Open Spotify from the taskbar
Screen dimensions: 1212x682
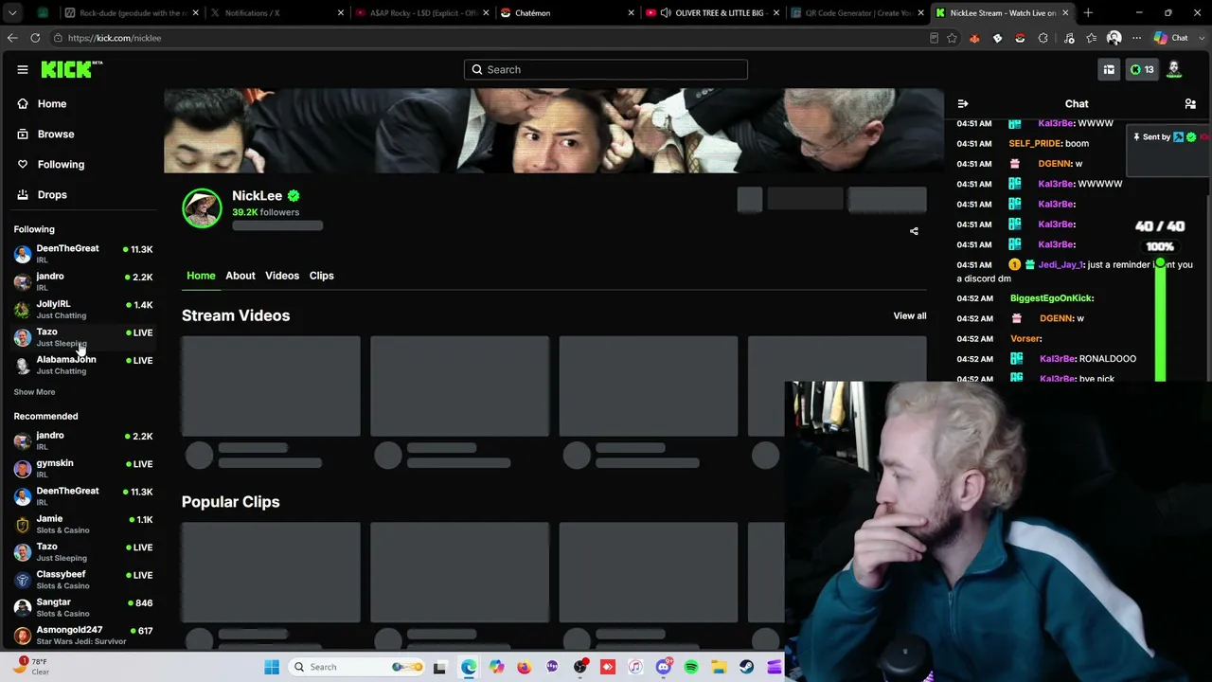(691, 667)
